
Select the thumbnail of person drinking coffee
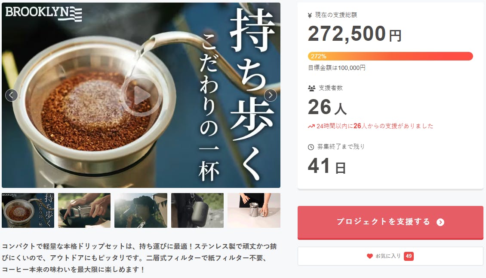pyautogui.click(x=141, y=210)
